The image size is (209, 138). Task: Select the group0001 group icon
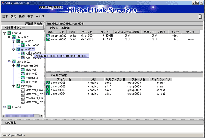coord(18,41)
